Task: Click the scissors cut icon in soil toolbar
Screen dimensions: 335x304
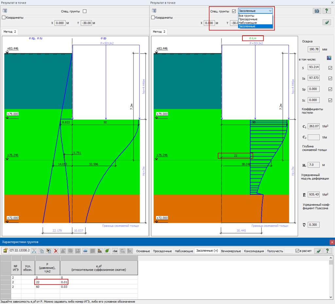Action: click(x=34, y=251)
